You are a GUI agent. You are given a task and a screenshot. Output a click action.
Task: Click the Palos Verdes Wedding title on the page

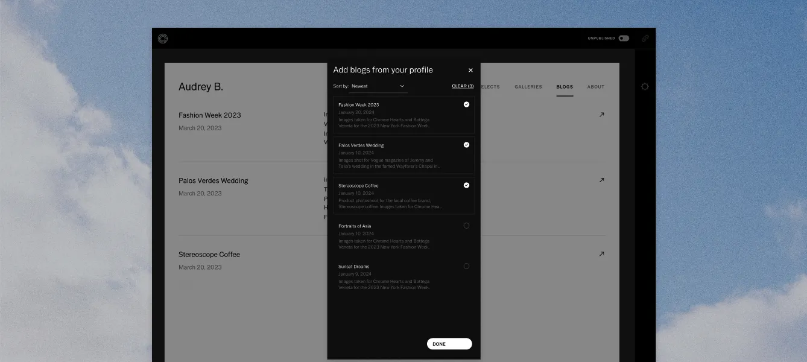pos(214,180)
